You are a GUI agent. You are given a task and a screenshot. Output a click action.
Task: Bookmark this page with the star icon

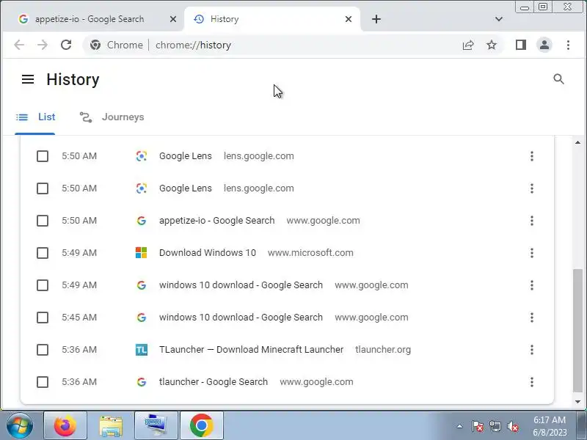(492, 45)
